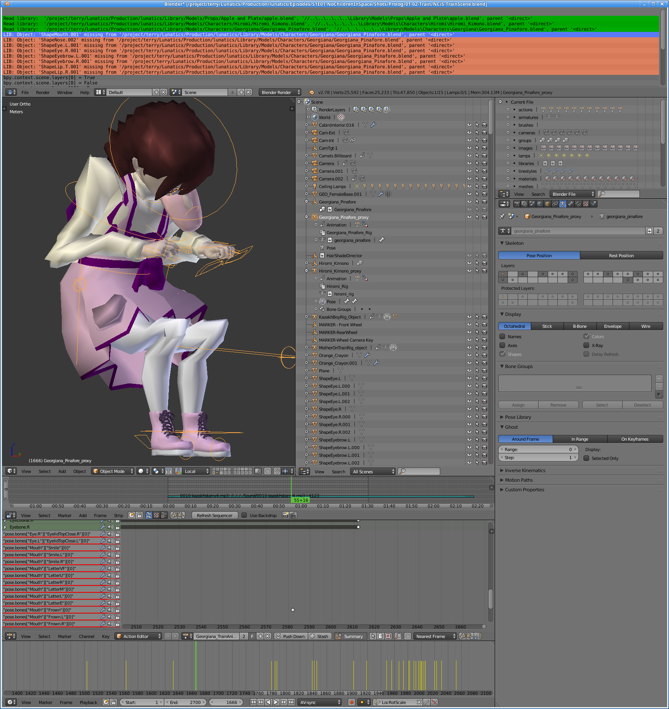Viewport: 669px width, 709px height.
Task: Click the auto-keyframe record button
Action: pyautogui.click(x=351, y=702)
